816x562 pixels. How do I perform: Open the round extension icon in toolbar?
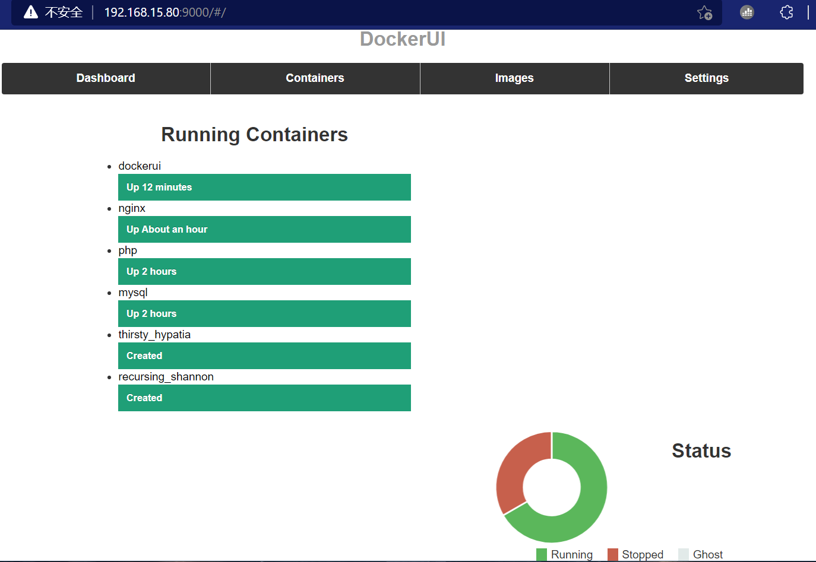pyautogui.click(x=747, y=12)
